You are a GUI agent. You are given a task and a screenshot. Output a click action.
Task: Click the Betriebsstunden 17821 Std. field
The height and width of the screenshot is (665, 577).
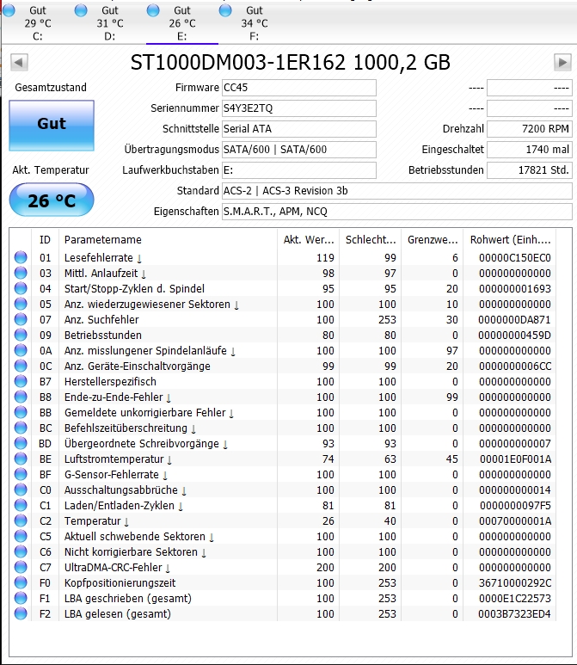(530, 170)
